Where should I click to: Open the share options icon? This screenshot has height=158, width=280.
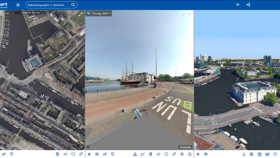pyautogui.click(x=248, y=5)
